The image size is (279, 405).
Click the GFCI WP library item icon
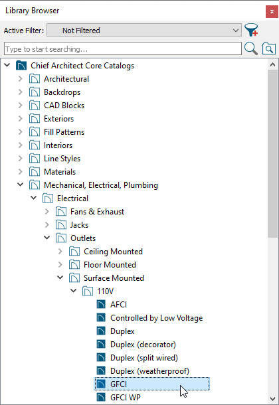[101, 397]
